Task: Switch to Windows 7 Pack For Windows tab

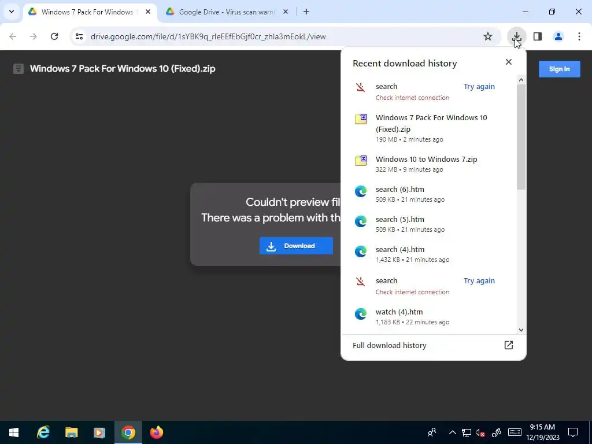Action: pyautogui.click(x=90, y=12)
